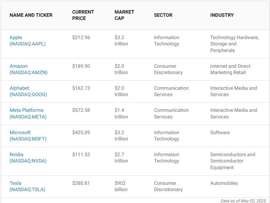This screenshot has height=203, width=270.
Task: Click Amazon's Consumer Discretionary sector cell
Action: pos(168,69)
